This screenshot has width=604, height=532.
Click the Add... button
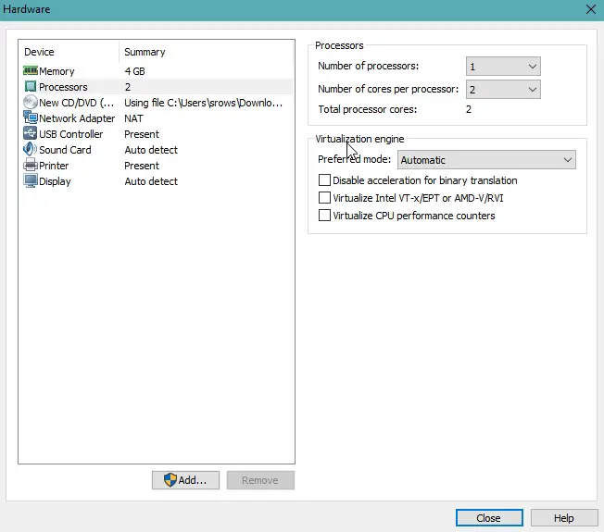[x=185, y=480]
